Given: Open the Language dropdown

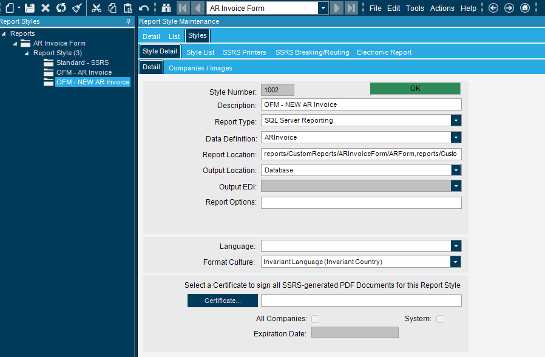Looking at the screenshot, I should (x=456, y=246).
